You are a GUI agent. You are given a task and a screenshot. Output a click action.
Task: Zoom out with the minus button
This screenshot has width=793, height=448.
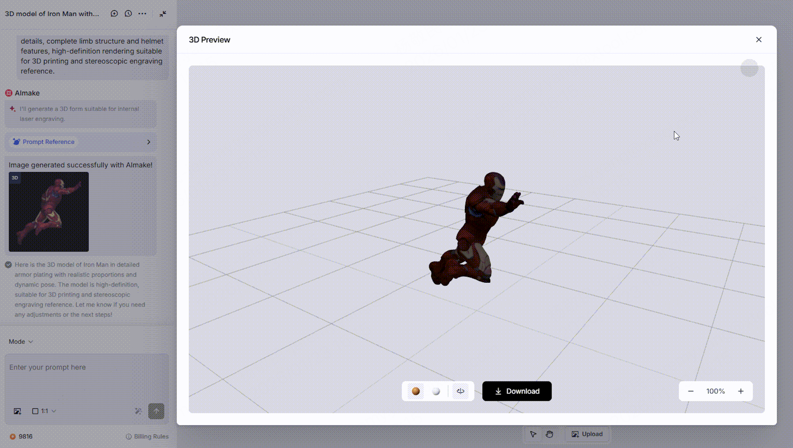(691, 391)
